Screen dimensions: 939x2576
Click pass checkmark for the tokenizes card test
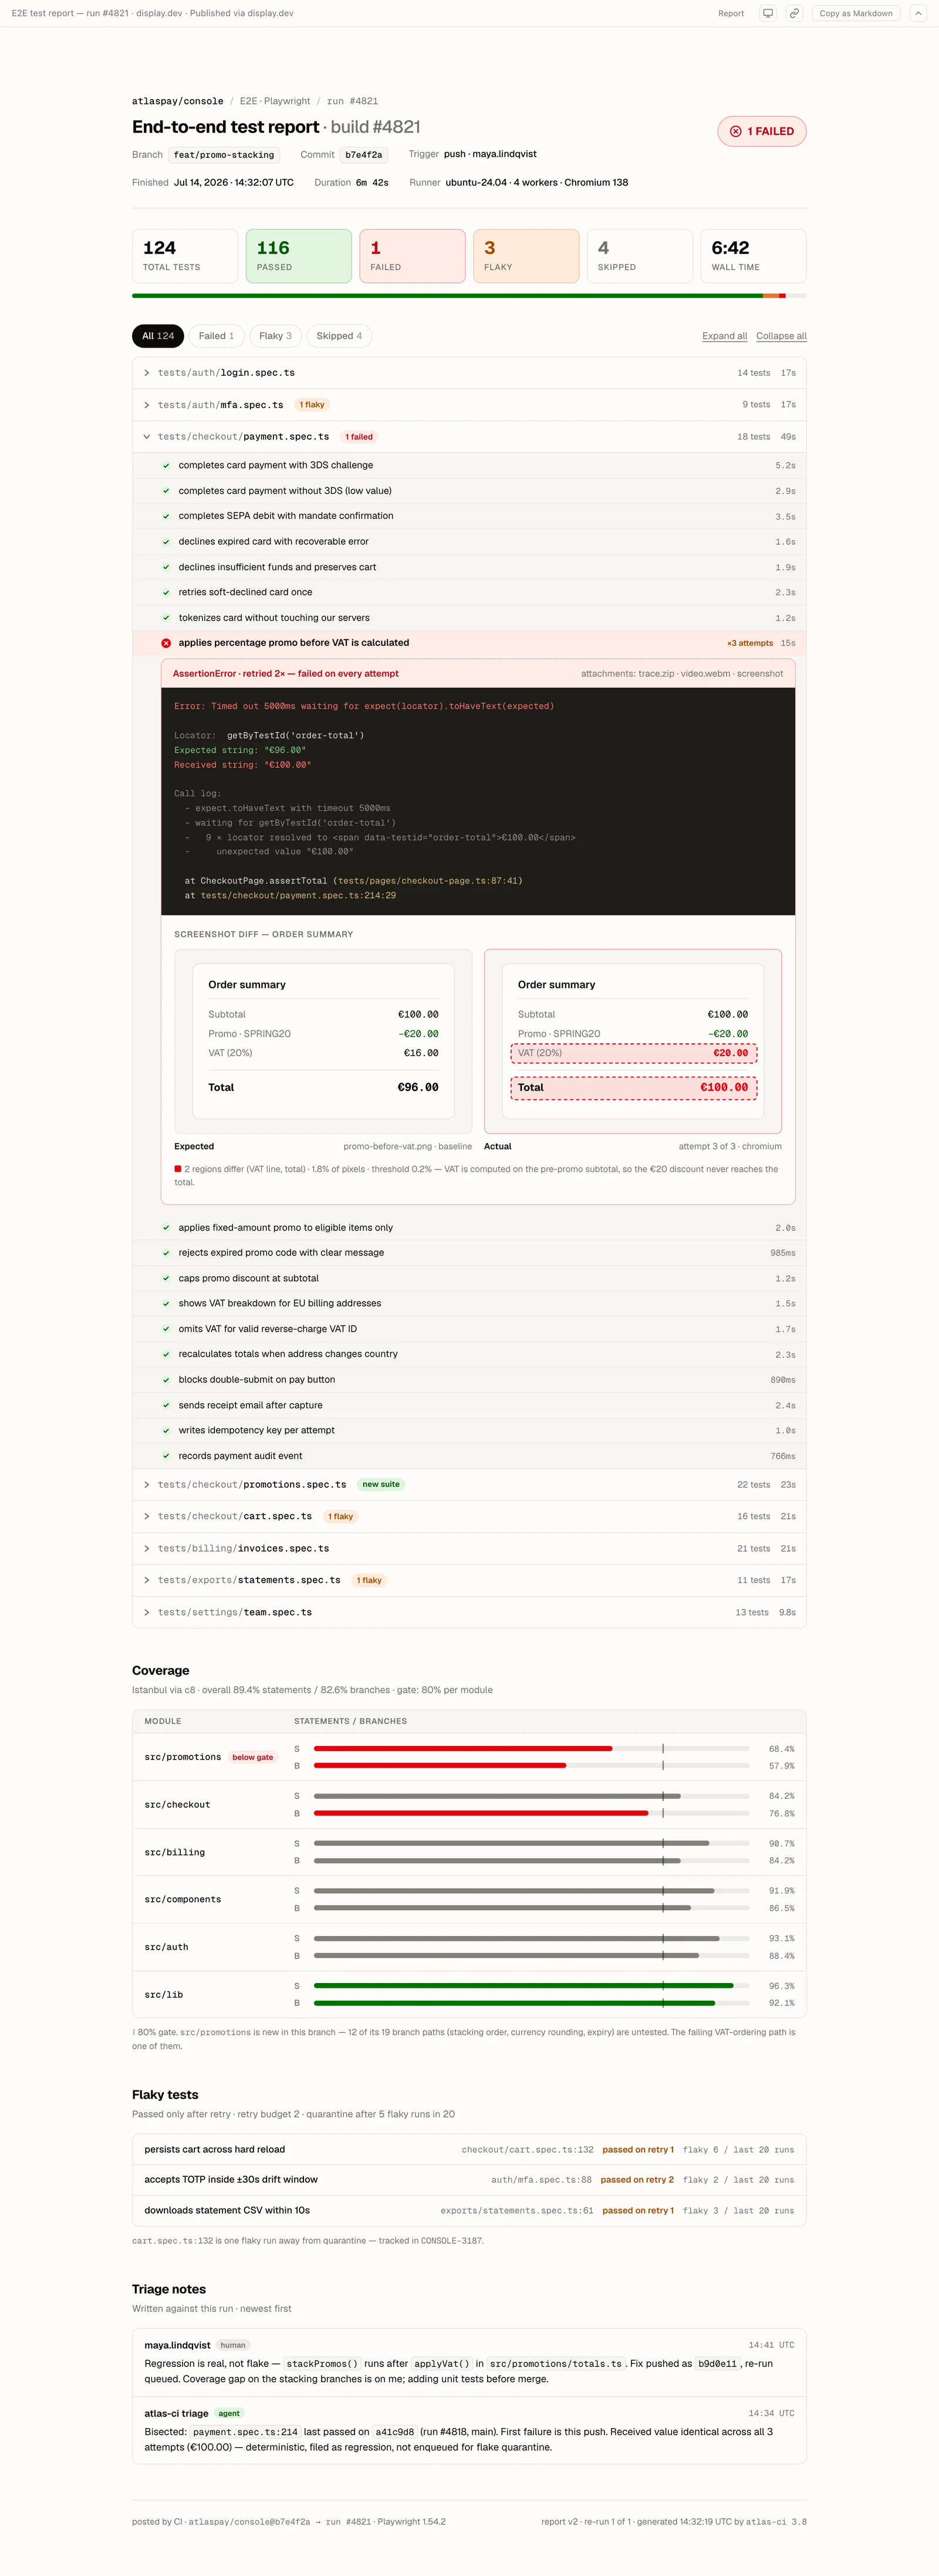(166, 618)
